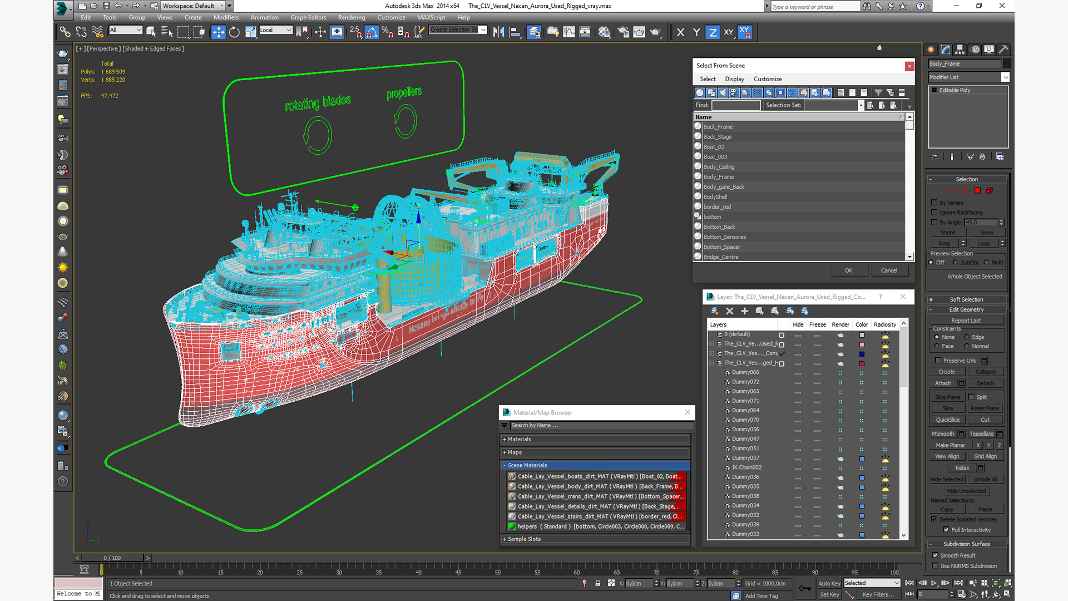Click the Find input field in Select From Scene
The image size is (1068, 601).
click(x=736, y=105)
